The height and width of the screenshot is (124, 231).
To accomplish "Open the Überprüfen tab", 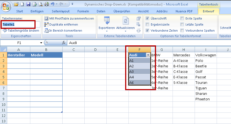I will click(x=122, y=11).
